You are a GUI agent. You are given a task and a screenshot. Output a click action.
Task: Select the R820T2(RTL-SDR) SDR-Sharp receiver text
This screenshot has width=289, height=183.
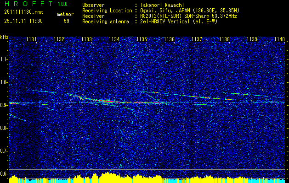188,16
